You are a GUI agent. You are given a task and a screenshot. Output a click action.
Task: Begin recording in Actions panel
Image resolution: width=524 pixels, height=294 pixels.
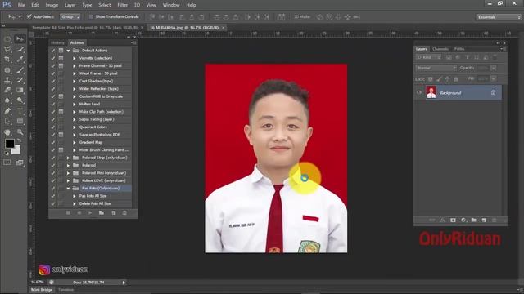(x=79, y=212)
